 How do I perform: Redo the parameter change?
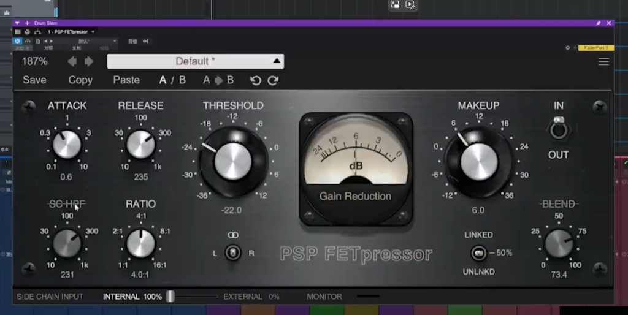273,80
